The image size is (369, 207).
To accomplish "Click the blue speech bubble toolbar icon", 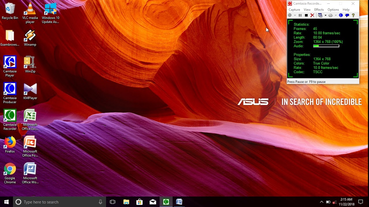I will (347, 15).
